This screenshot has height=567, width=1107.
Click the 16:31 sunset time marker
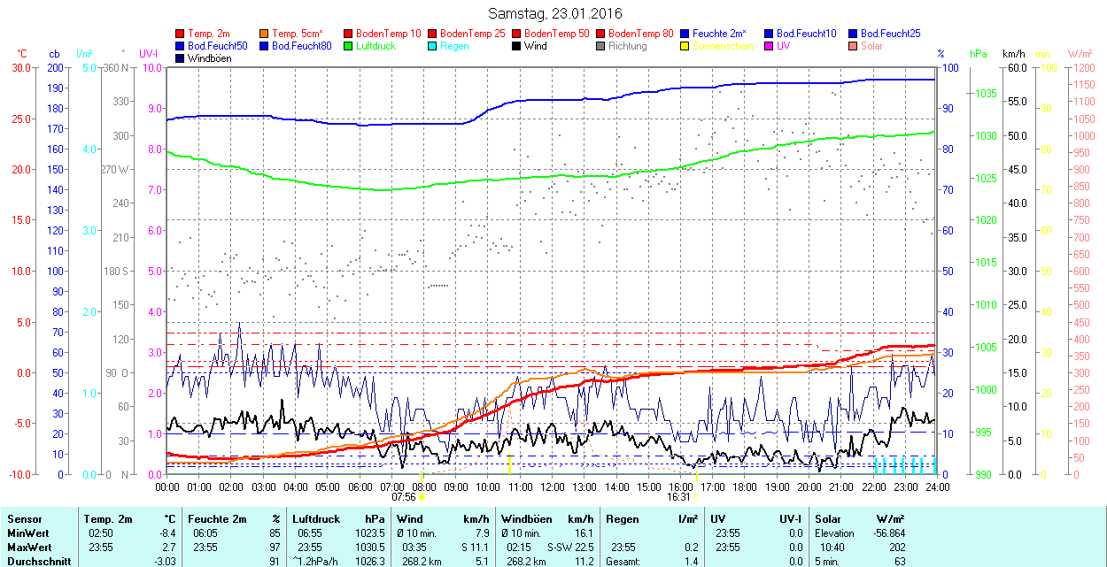tap(680, 497)
